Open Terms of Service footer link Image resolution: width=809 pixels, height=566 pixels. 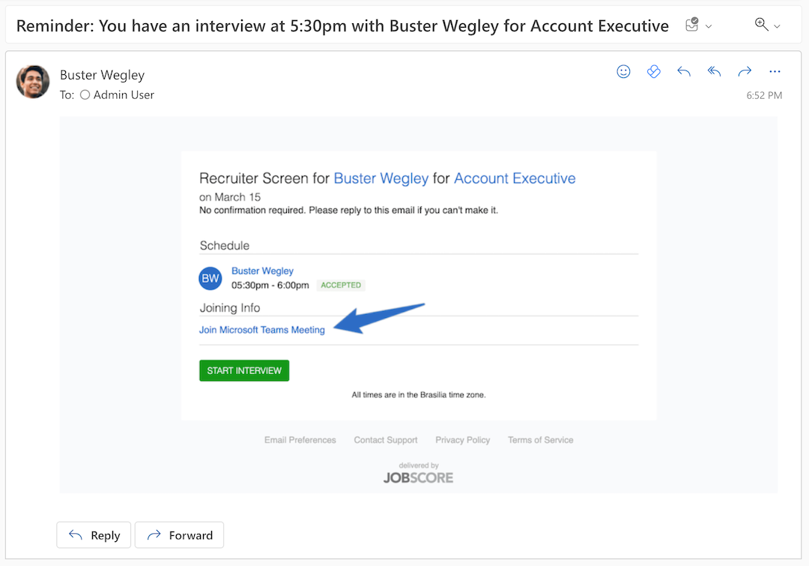(x=541, y=440)
